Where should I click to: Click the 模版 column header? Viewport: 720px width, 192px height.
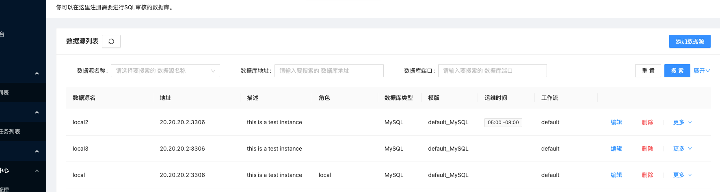[434, 98]
